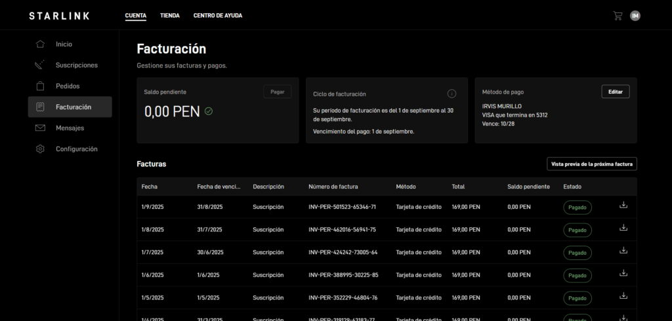Open Configuración in sidebar
Screen dimensions: 672x321
pyautogui.click(x=76, y=149)
